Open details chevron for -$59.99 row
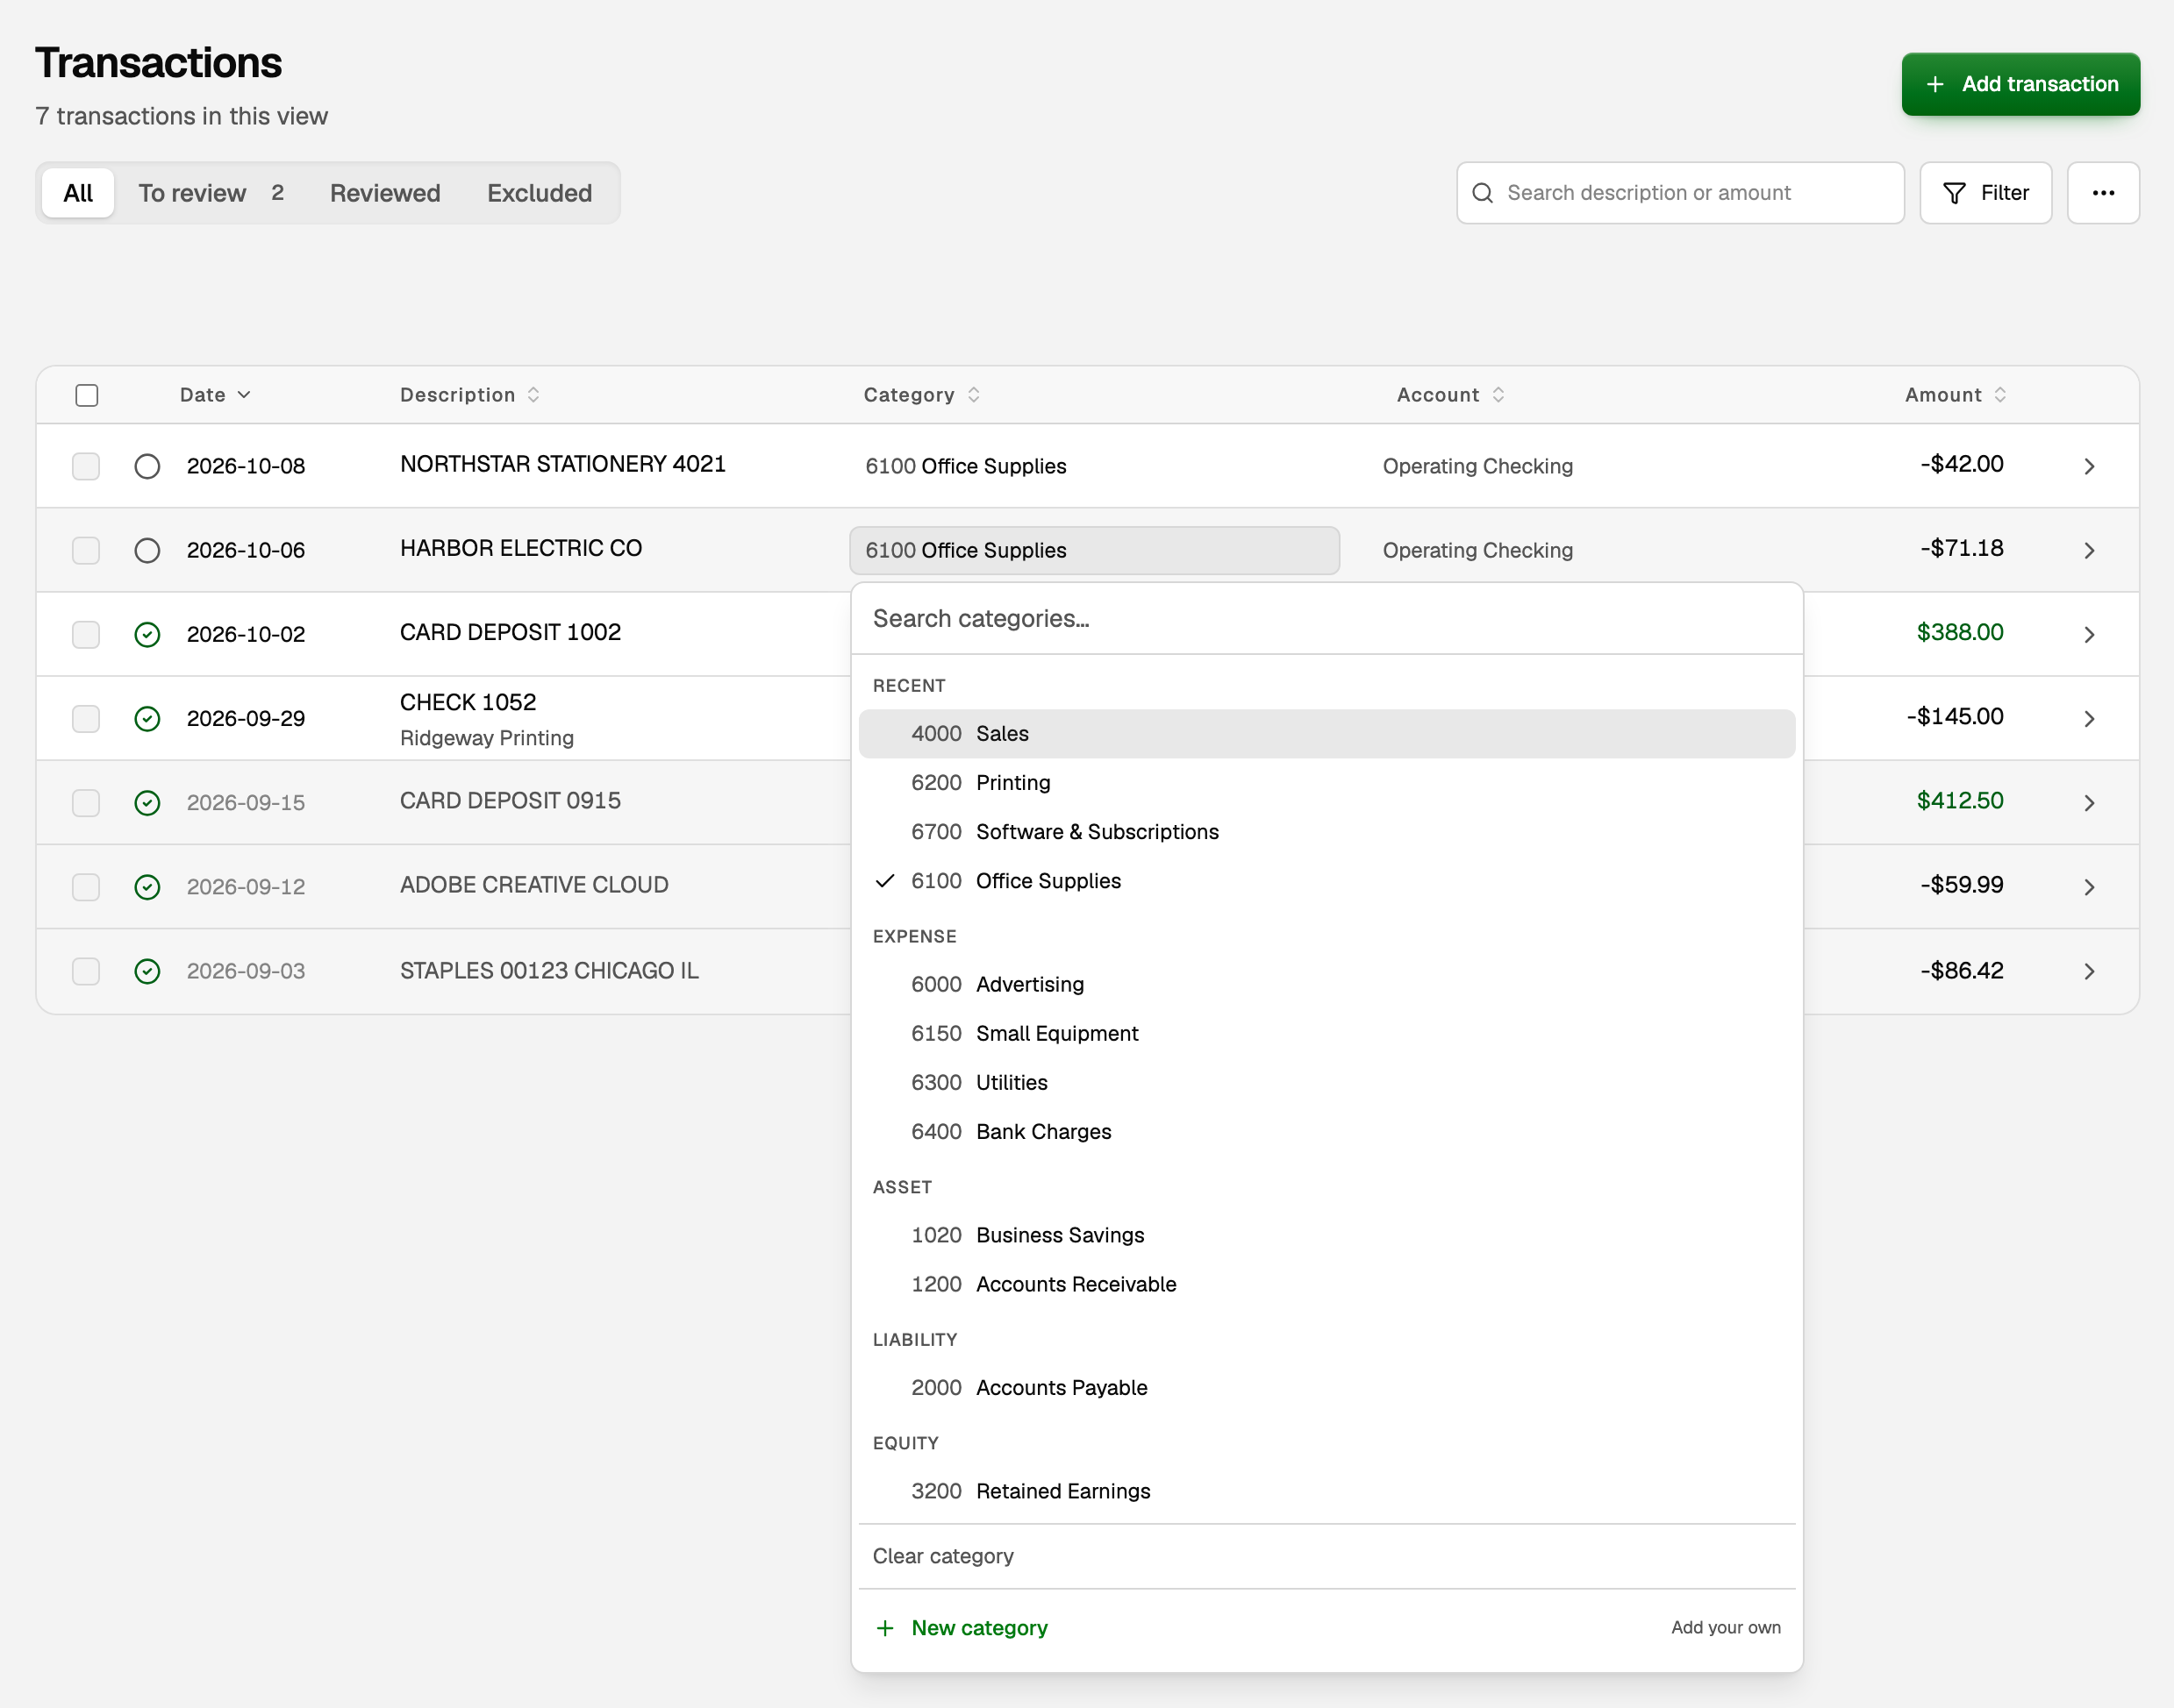This screenshot has width=2174, height=1708. click(2089, 886)
